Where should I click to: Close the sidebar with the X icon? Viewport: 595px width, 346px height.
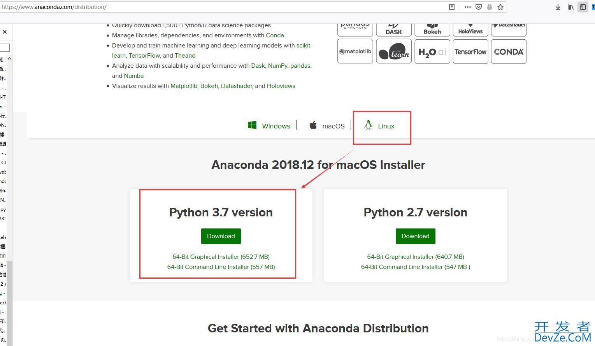click(x=5, y=32)
